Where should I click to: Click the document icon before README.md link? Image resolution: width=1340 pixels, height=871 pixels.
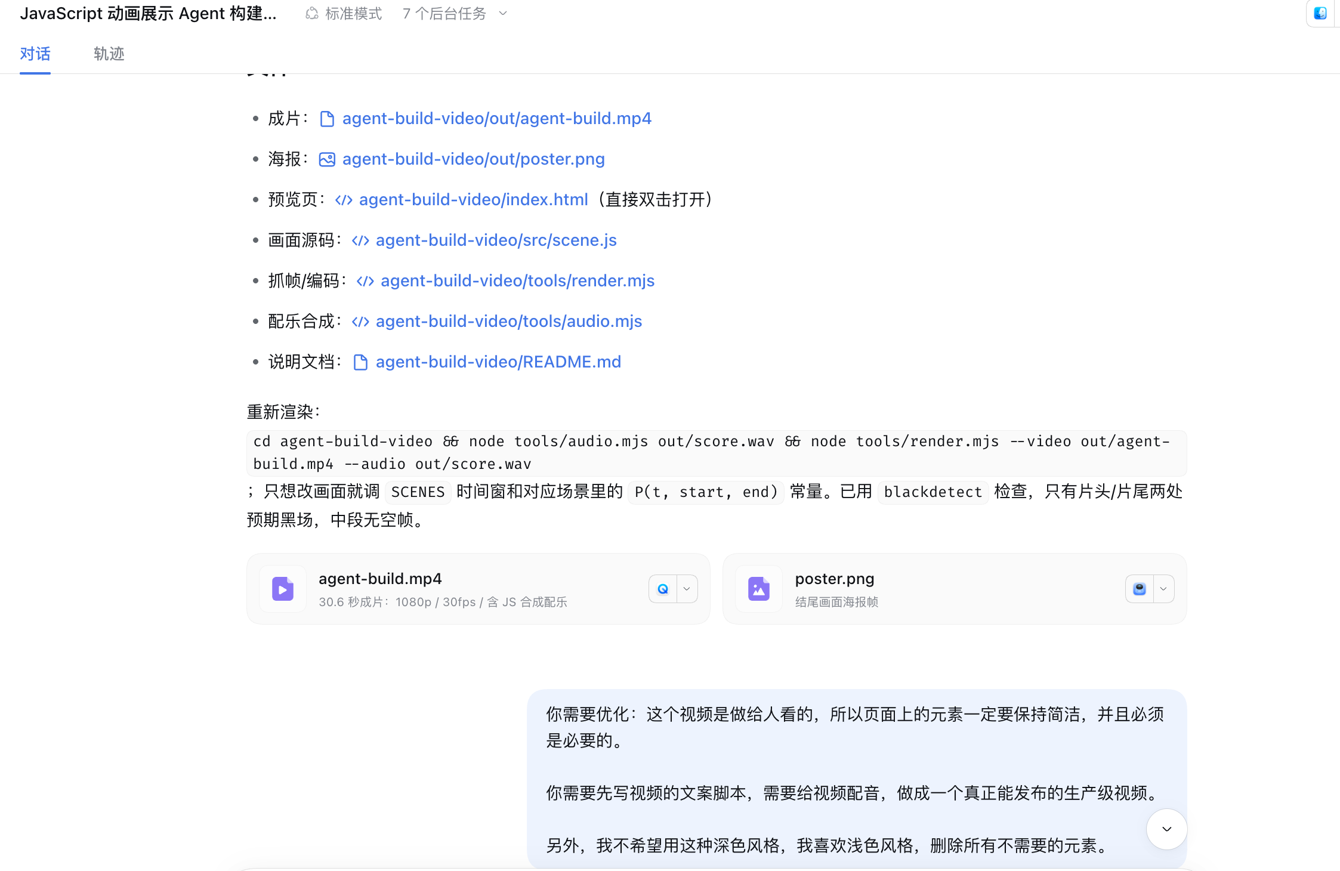point(360,362)
